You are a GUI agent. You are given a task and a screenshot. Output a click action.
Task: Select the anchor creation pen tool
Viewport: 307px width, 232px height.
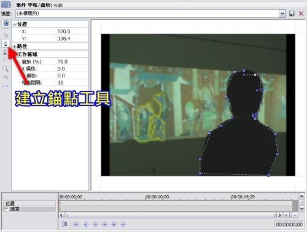click(6, 44)
